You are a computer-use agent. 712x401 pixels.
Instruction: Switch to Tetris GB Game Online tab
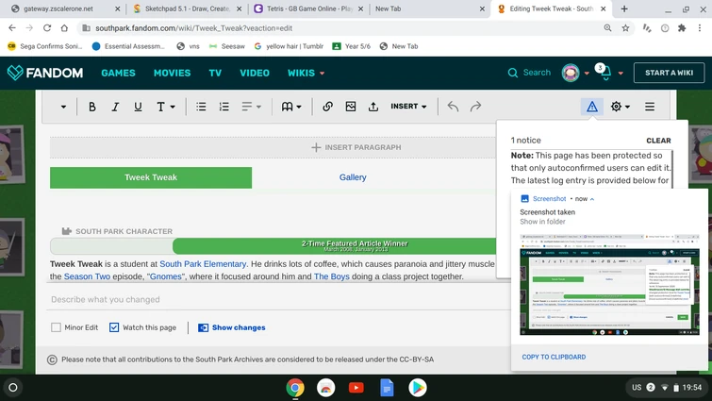(x=308, y=8)
